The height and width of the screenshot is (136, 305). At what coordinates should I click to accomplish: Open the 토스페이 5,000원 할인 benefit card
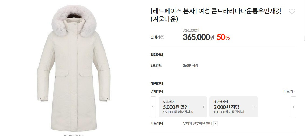[183, 107]
